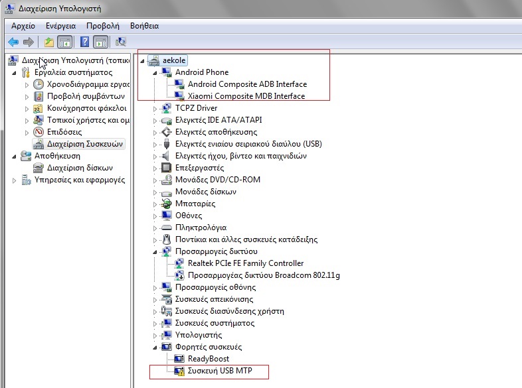This screenshot has width=522, height=388.
Task: Select Xiaomi Composite MDB Interface device
Action: click(x=246, y=96)
